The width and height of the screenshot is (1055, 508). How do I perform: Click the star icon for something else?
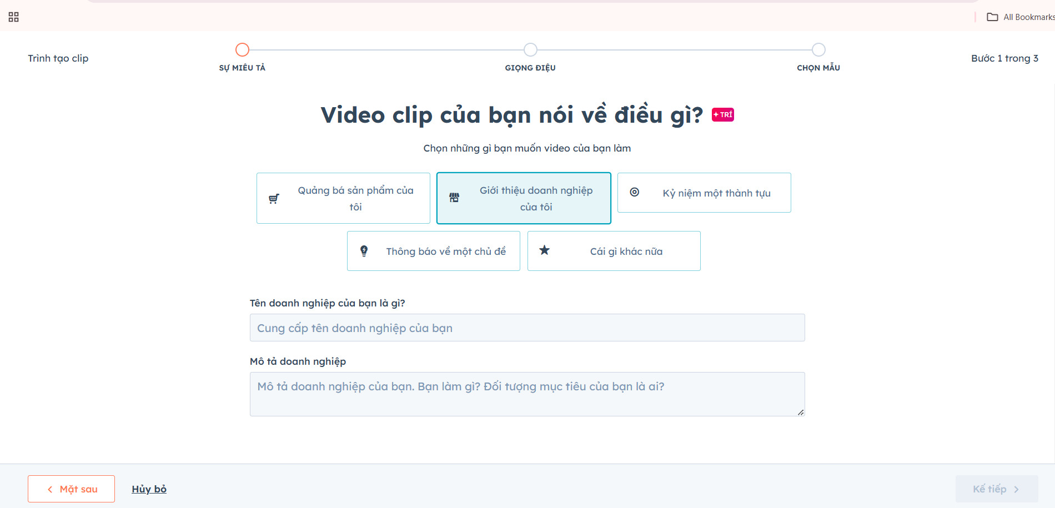(x=545, y=250)
